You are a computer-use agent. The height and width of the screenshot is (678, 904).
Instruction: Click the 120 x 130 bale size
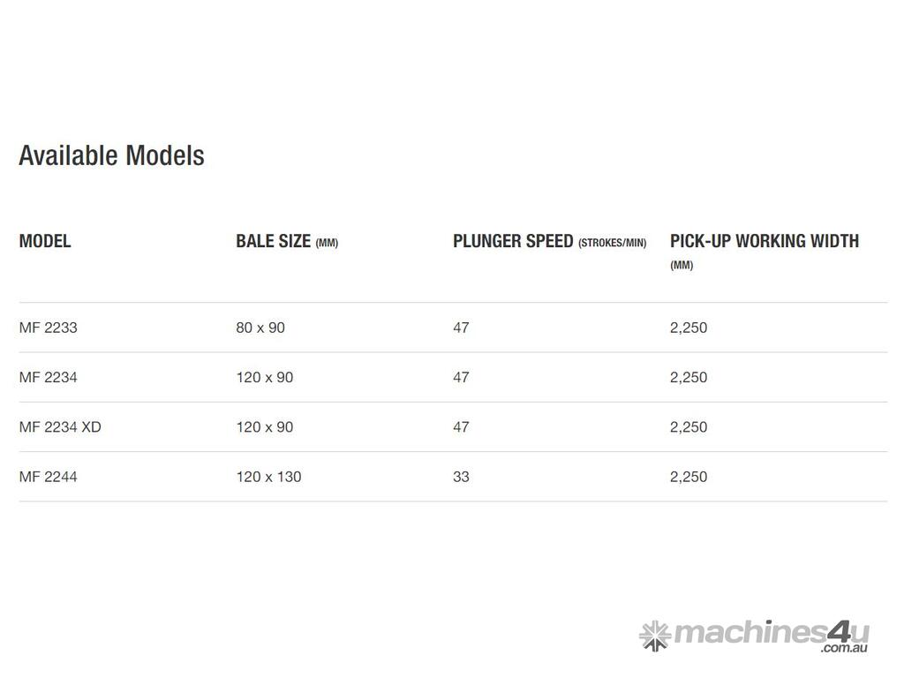(268, 477)
